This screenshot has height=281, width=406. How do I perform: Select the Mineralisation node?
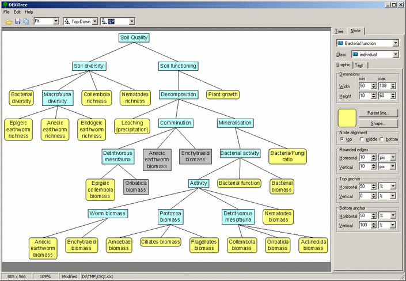(235, 123)
